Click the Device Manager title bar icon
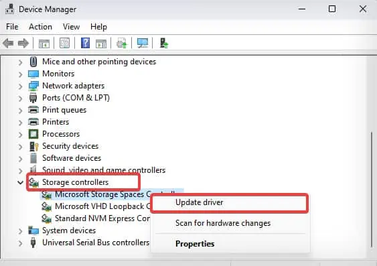This screenshot has height=266, width=377. coord(9,9)
